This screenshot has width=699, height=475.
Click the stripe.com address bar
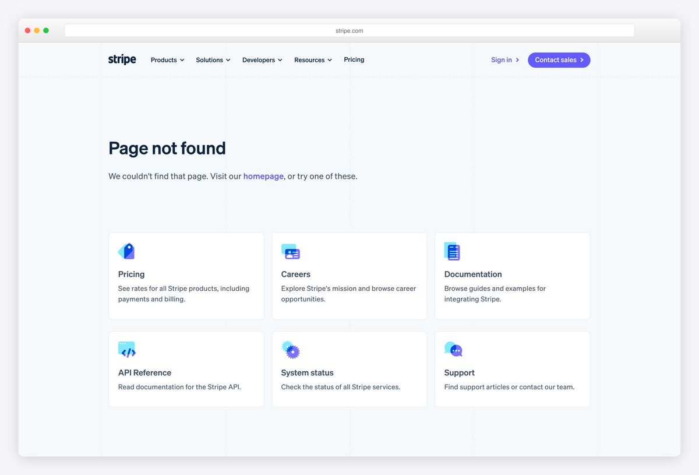click(349, 30)
